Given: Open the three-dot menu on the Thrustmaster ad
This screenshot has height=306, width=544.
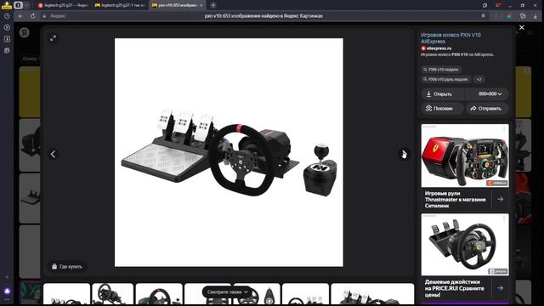Looking at the screenshot, I should coord(504,128).
